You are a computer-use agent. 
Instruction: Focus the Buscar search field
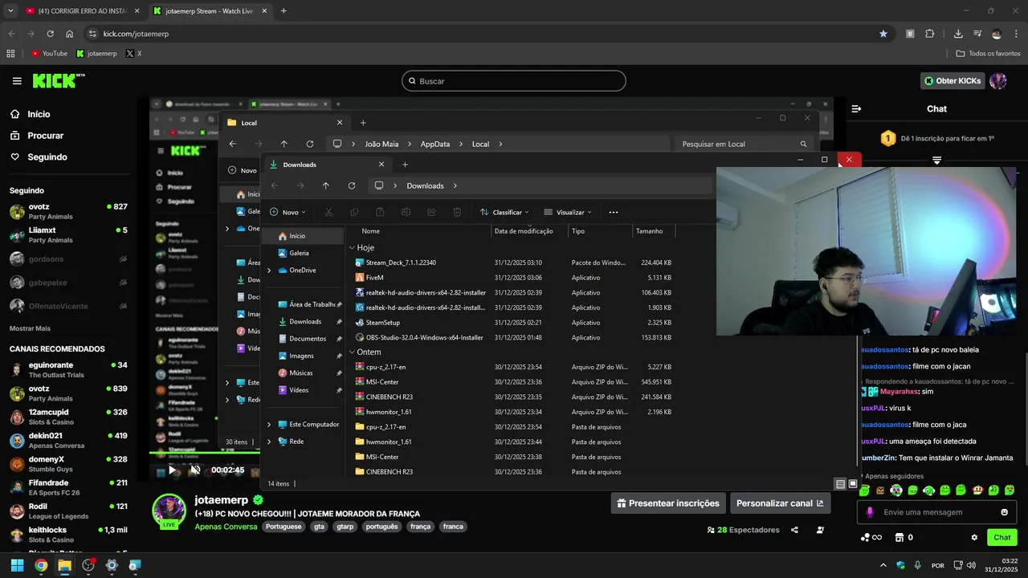514,81
